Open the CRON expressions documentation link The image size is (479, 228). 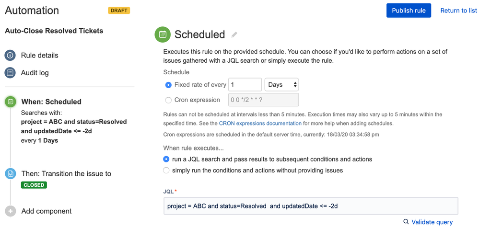(x=260, y=123)
